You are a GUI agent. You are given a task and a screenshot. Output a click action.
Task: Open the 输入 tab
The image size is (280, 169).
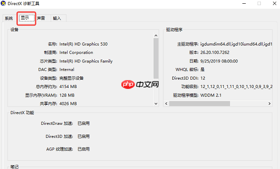point(57,18)
